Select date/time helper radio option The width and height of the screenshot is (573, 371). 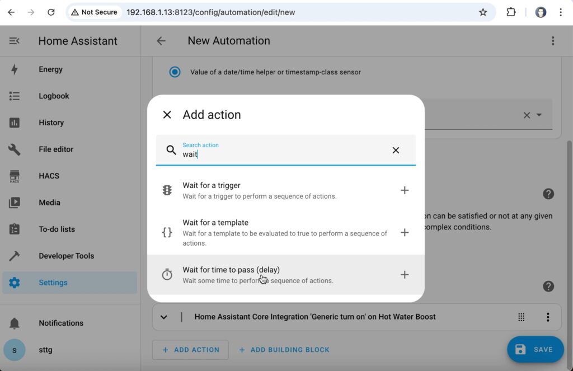point(175,72)
